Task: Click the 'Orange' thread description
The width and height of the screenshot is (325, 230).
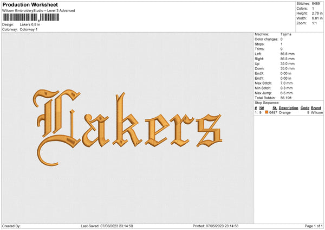Action: [284, 112]
